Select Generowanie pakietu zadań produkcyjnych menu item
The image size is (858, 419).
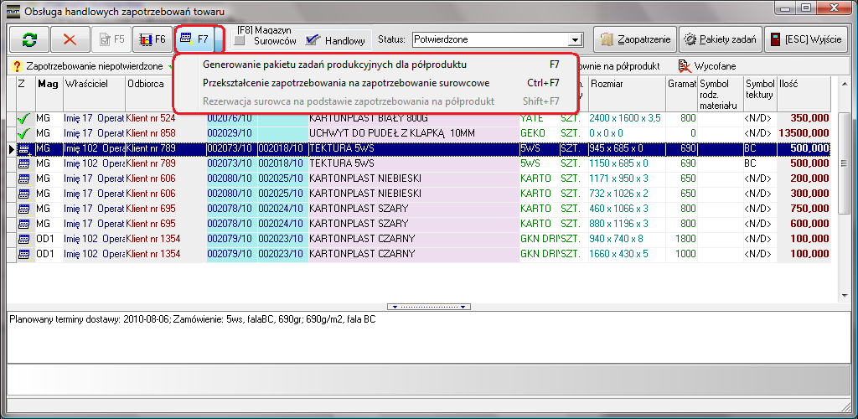[334, 65]
